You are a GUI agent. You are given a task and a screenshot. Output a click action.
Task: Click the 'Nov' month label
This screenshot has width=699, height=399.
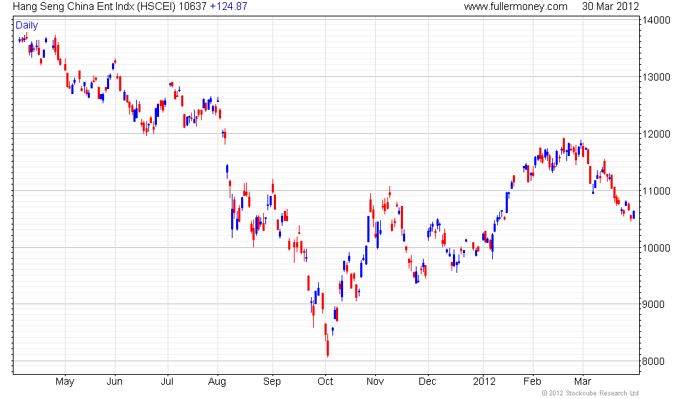375,382
